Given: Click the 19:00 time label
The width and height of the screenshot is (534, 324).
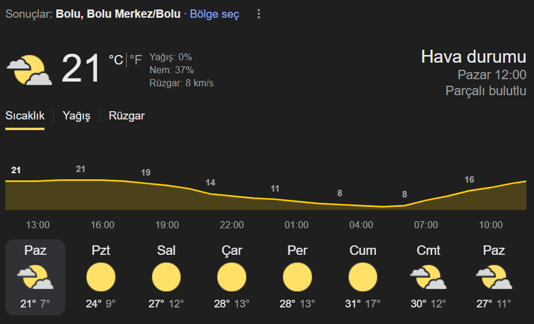Looking at the screenshot, I should click(167, 225).
